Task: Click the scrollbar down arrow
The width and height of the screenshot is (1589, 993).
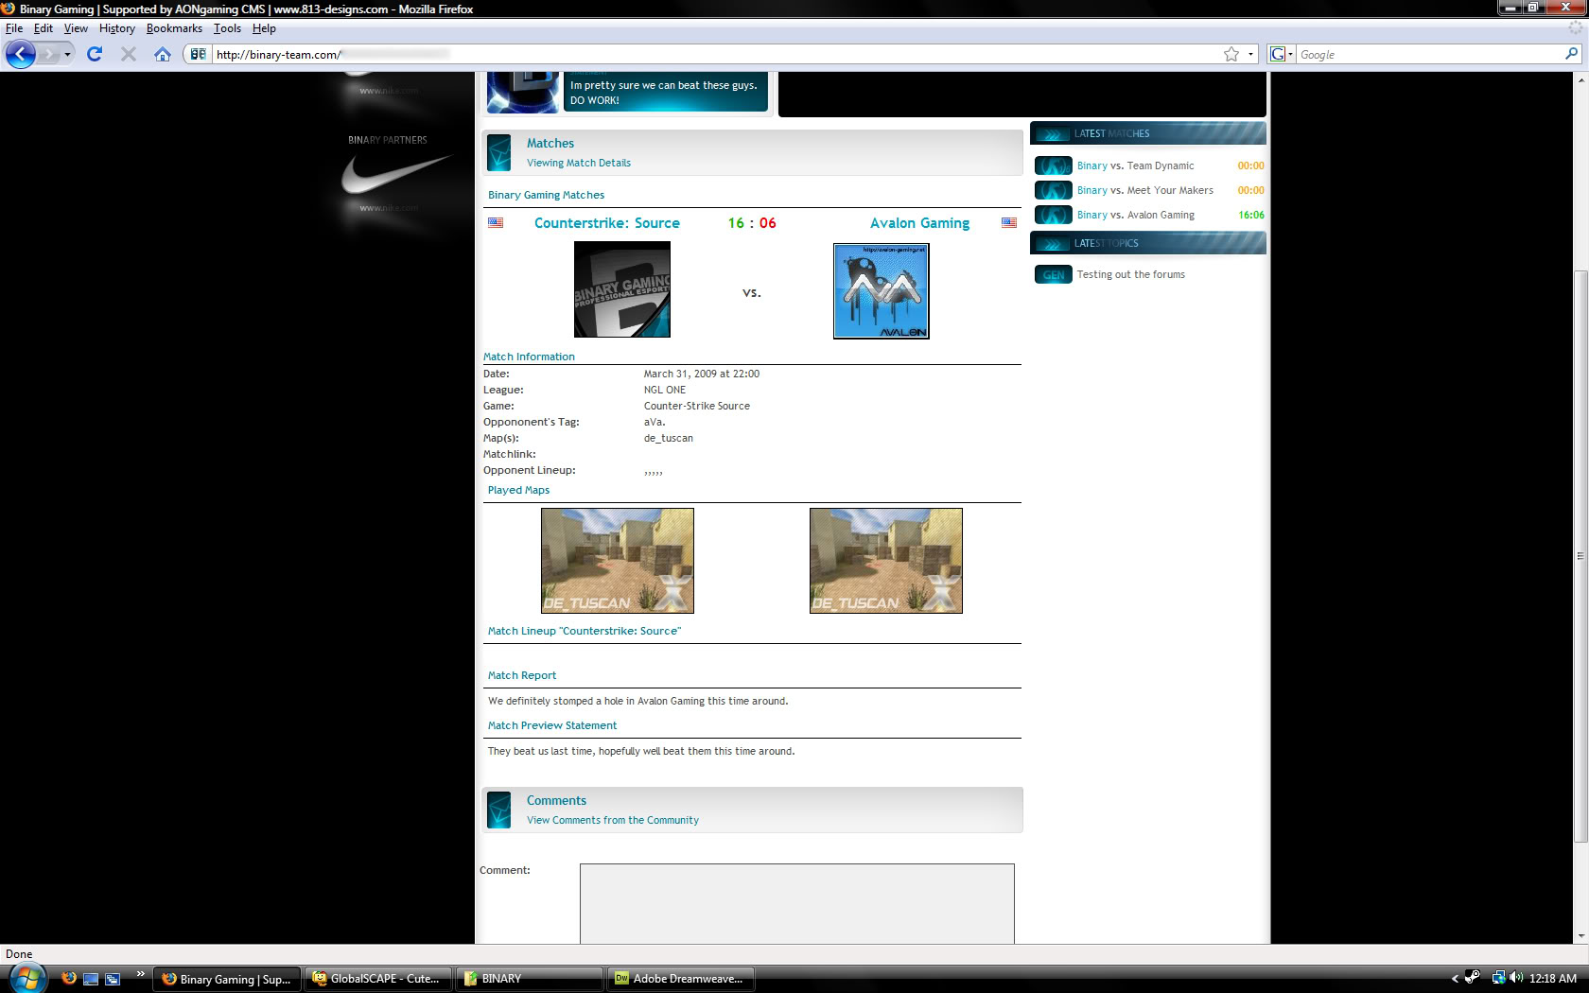Action: [x=1580, y=936]
